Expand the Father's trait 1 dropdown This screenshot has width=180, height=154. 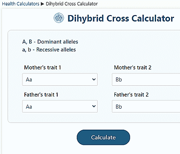pyautogui.click(x=60, y=107)
